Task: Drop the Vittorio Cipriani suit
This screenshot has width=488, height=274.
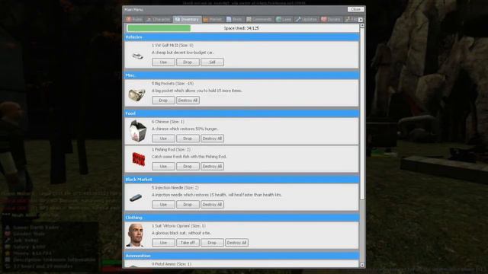Action: [x=212, y=243]
